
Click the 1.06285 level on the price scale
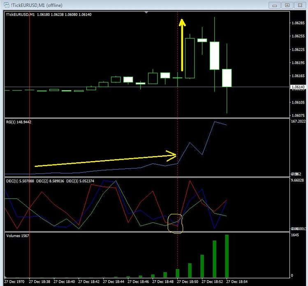pyautogui.click(x=297, y=23)
